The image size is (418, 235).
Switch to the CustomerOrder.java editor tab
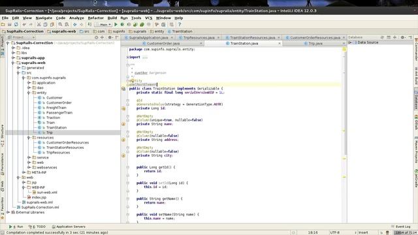(x=163, y=44)
